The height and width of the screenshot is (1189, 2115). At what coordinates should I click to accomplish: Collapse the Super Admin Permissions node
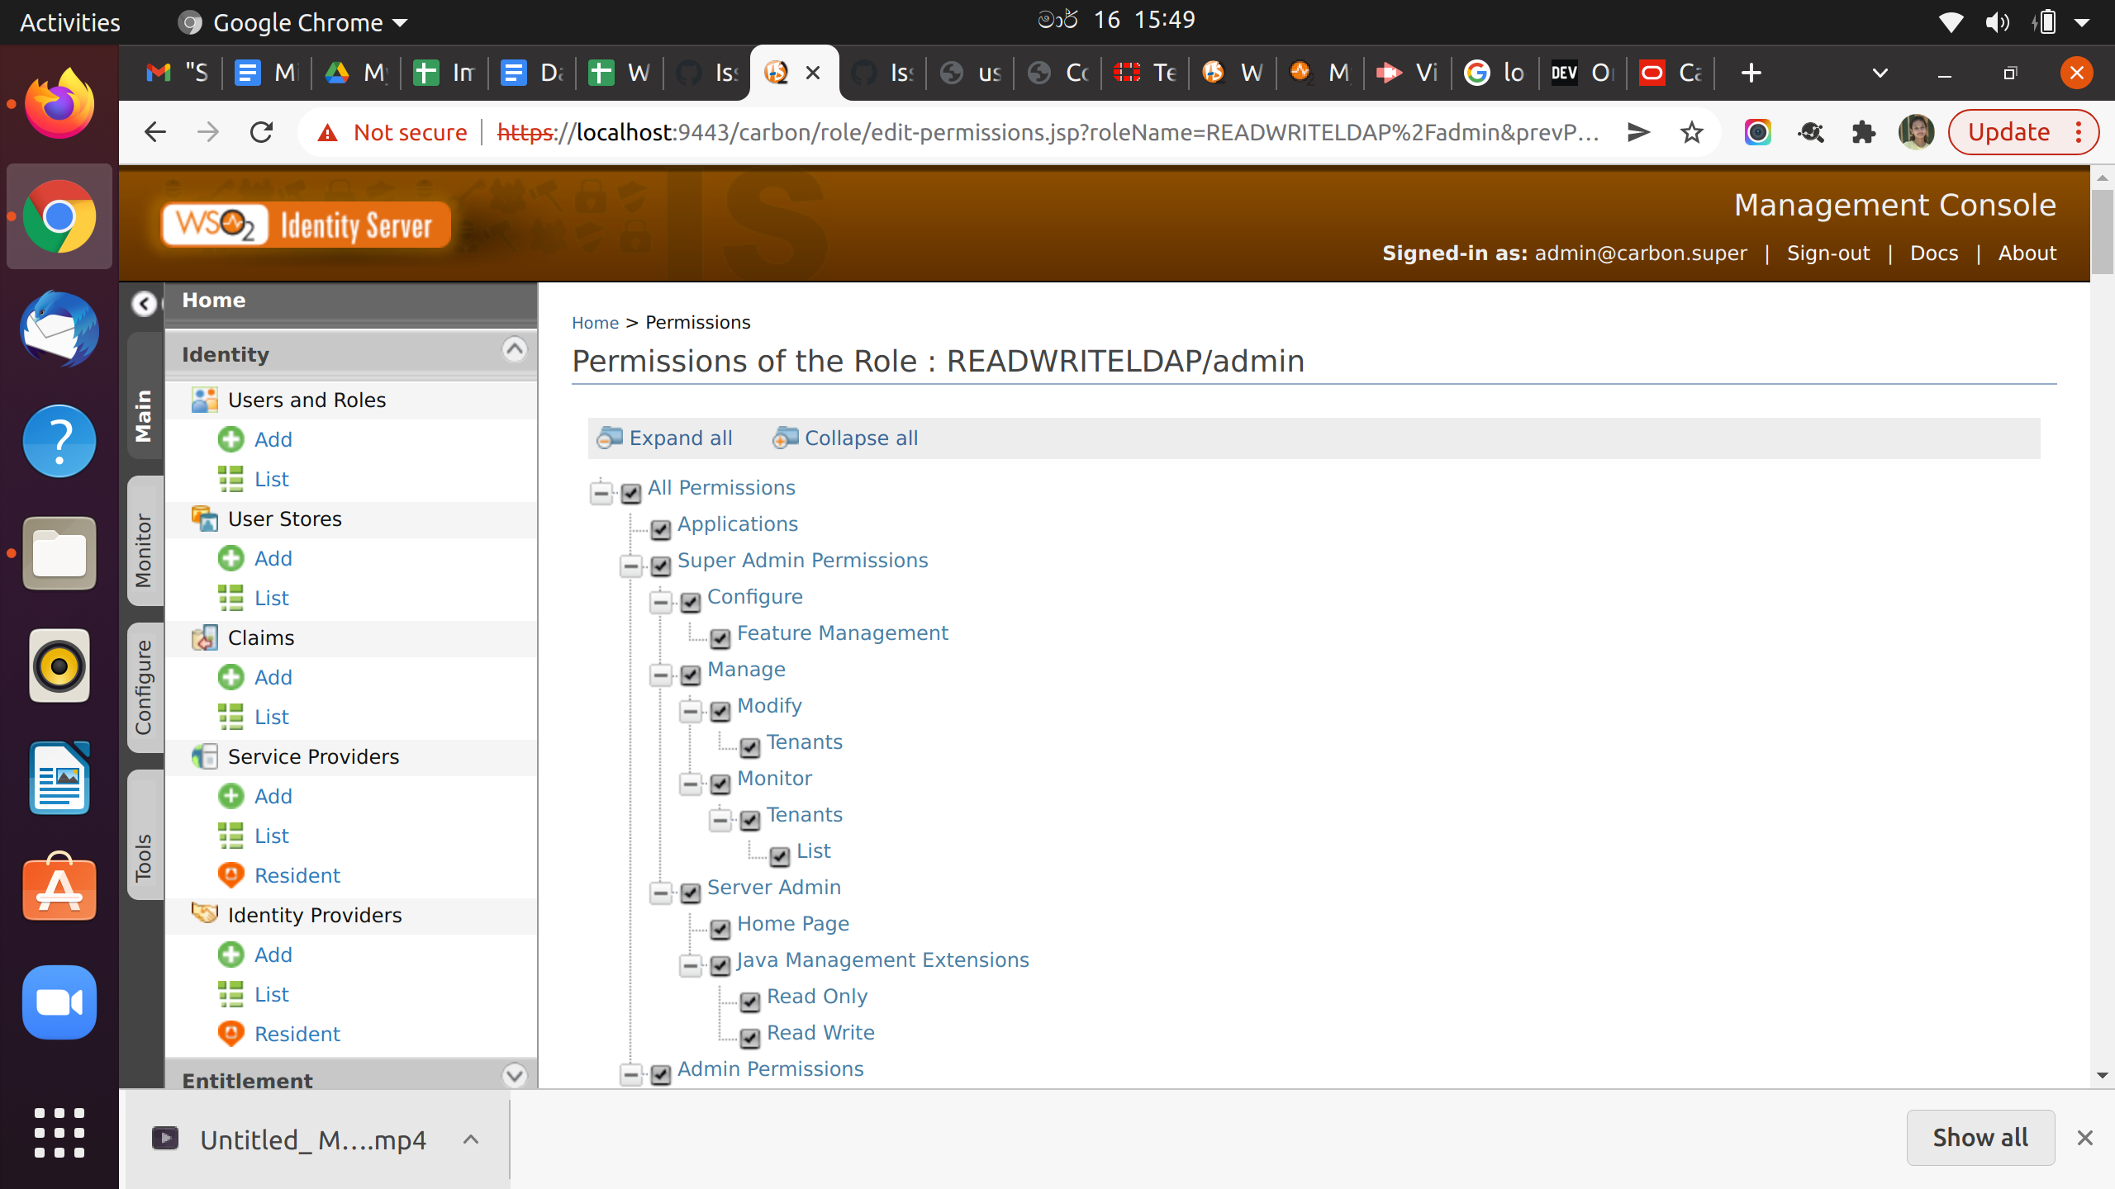coord(631,566)
